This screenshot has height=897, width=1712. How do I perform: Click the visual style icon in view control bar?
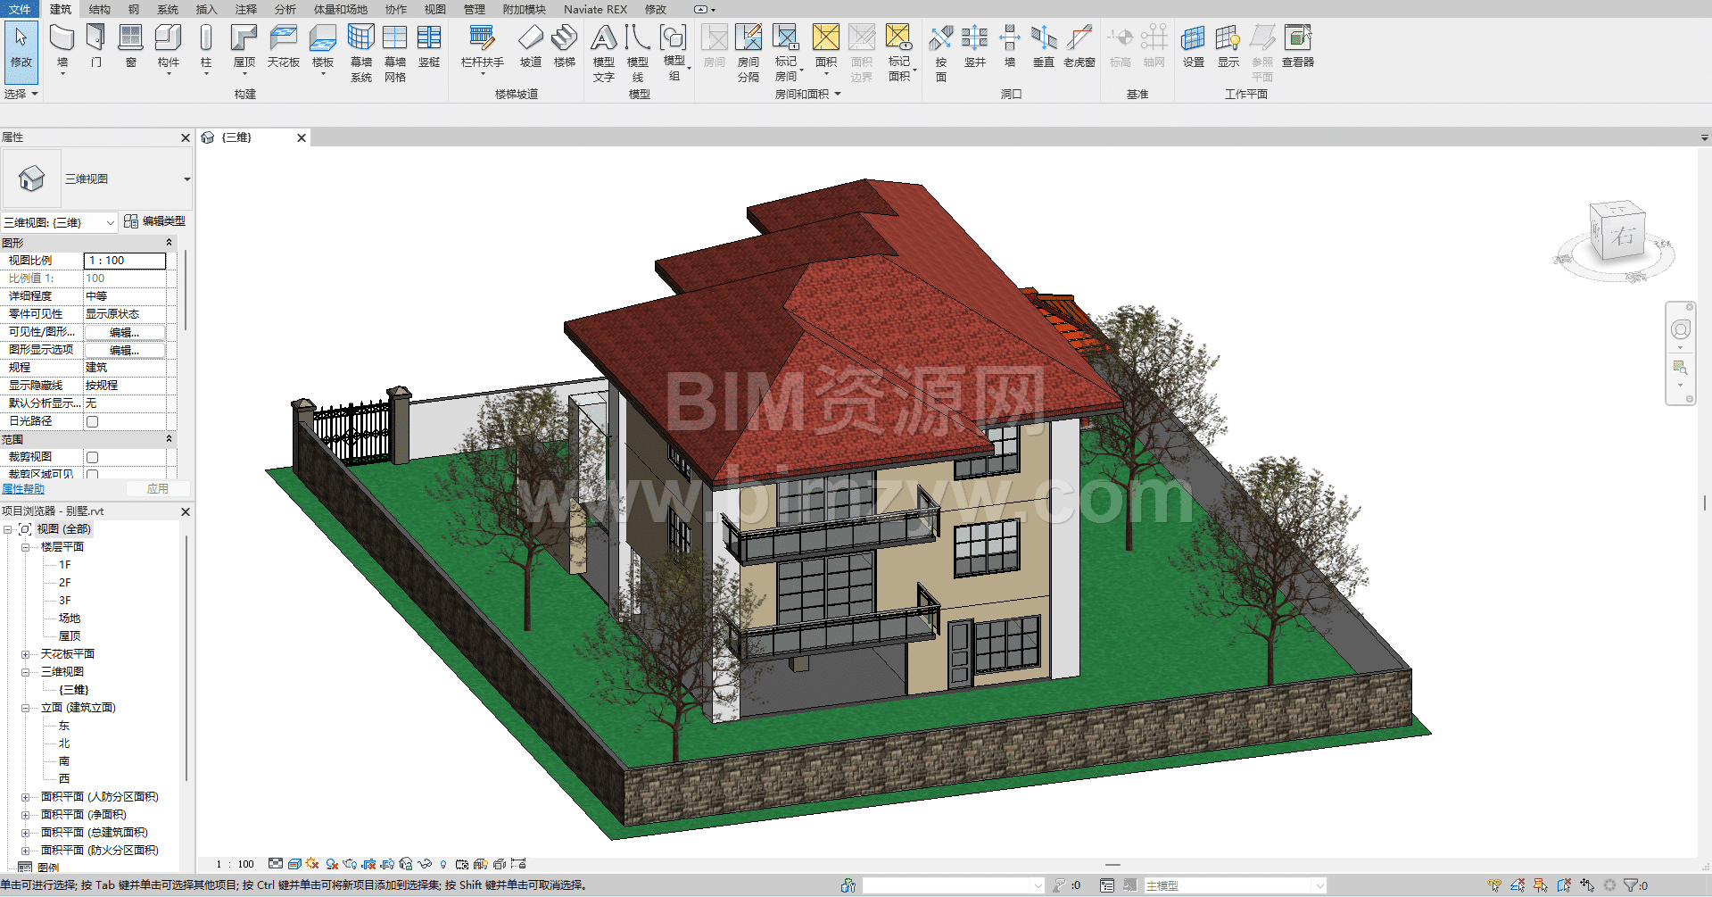coord(294,864)
